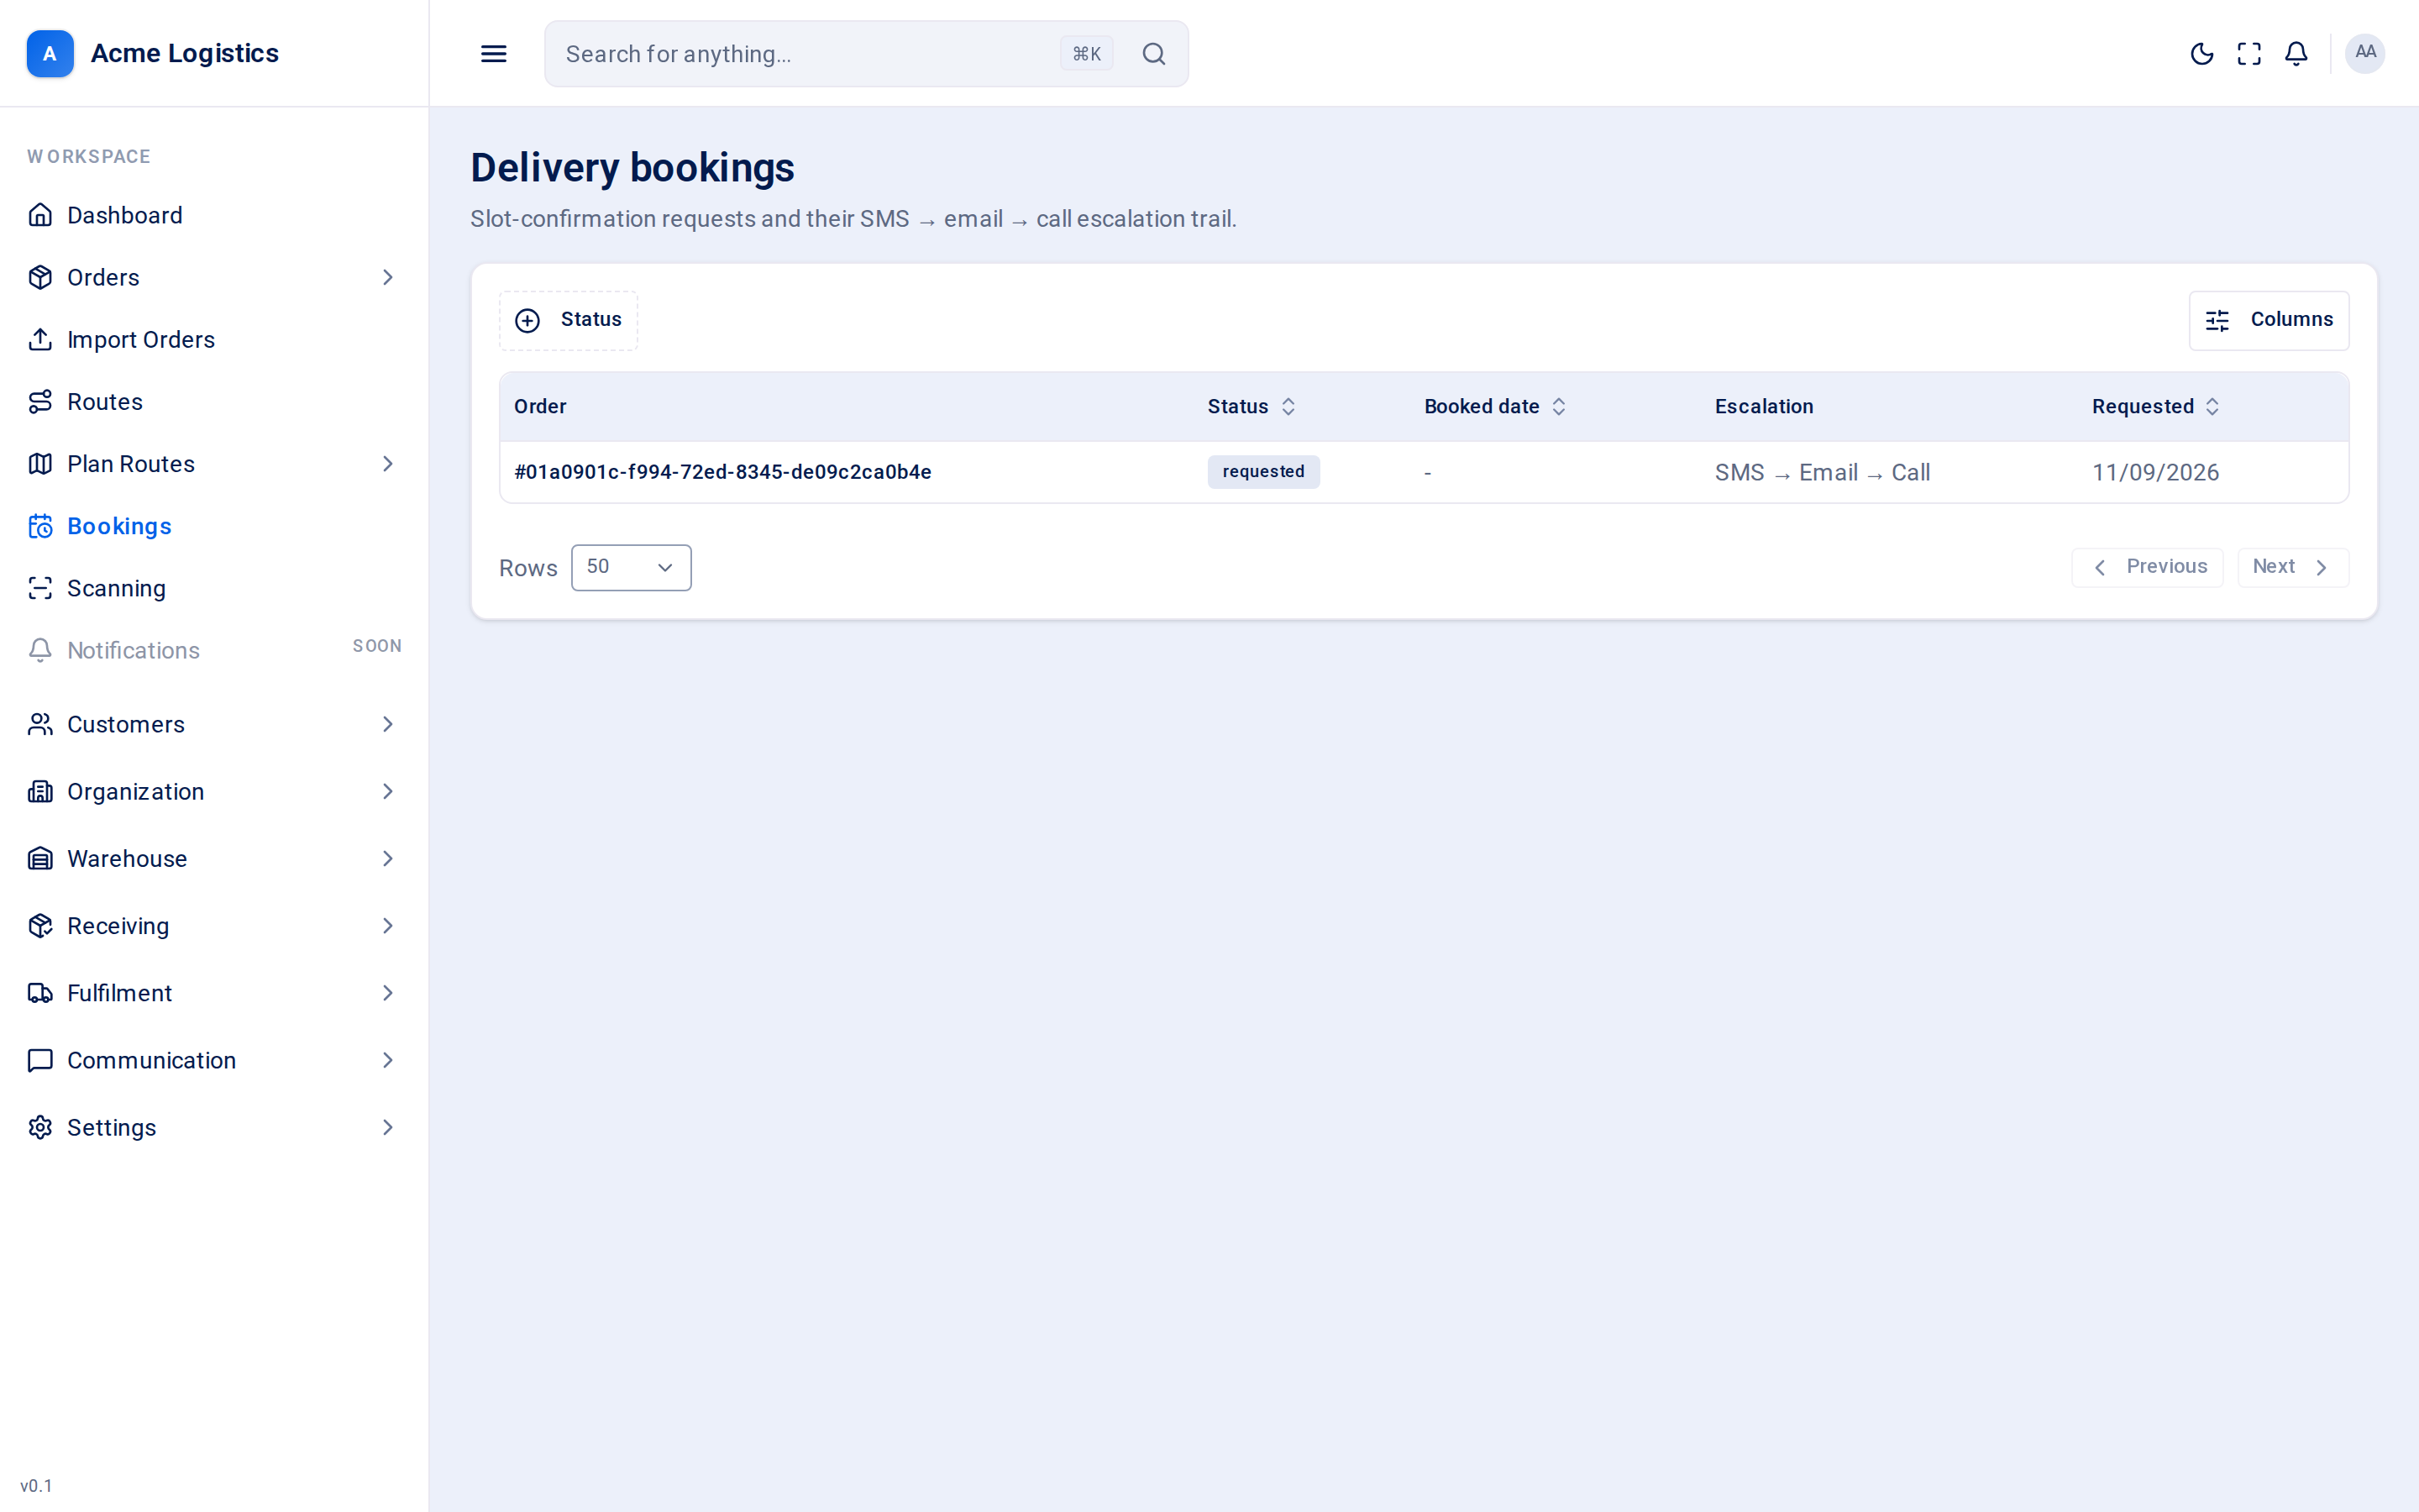2419x1512 pixels.
Task: Sort by Requested column header
Action: [2156, 406]
